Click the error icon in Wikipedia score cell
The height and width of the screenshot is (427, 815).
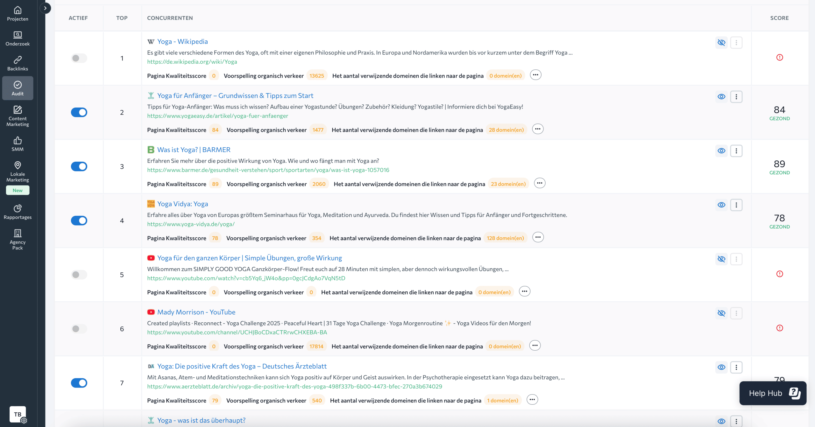pos(780,57)
